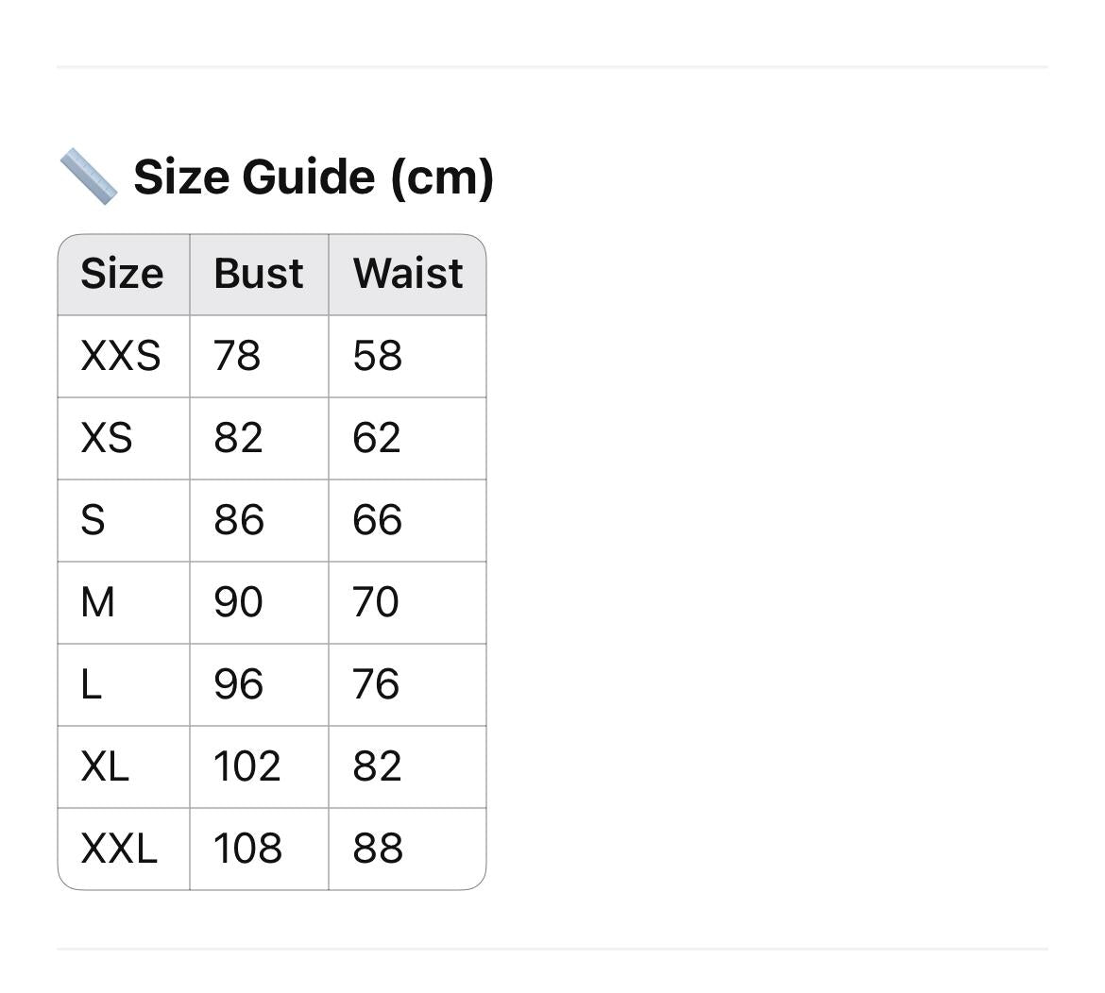Select the Waist column header
The height and width of the screenshot is (993, 1105).
[407, 275]
